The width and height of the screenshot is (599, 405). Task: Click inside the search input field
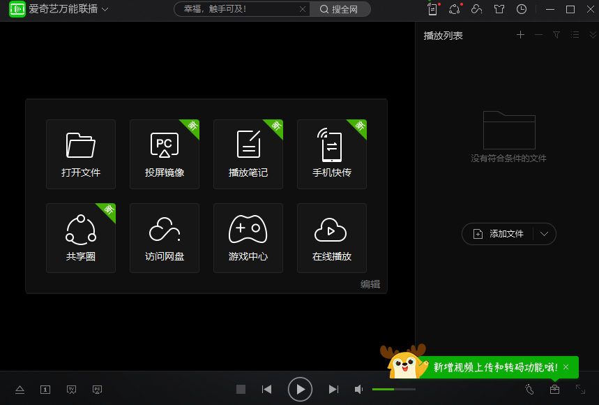point(237,10)
